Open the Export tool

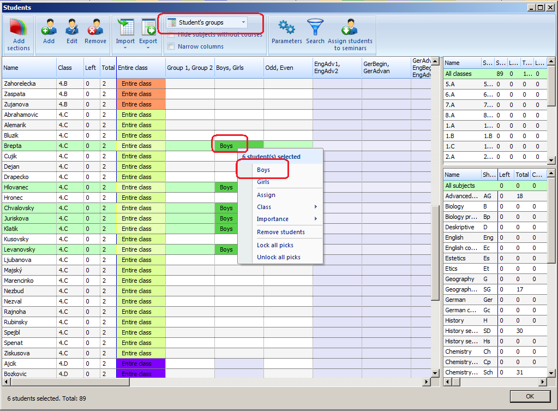[148, 27]
